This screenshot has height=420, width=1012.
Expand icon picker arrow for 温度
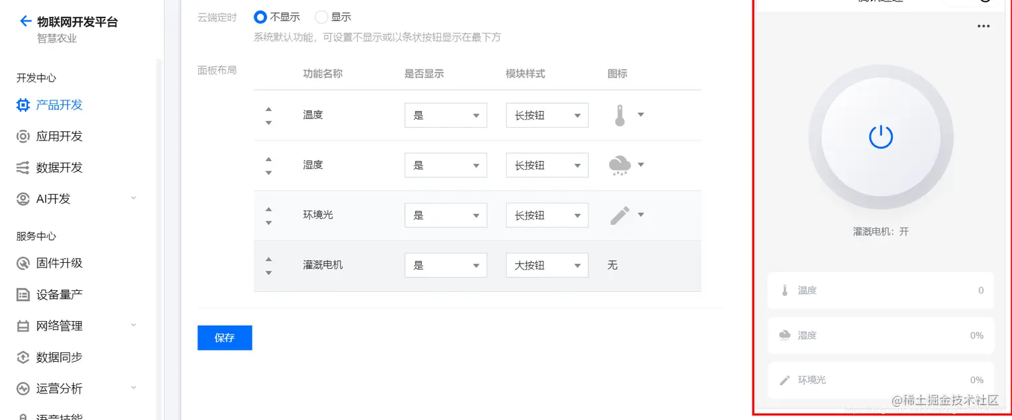(641, 115)
